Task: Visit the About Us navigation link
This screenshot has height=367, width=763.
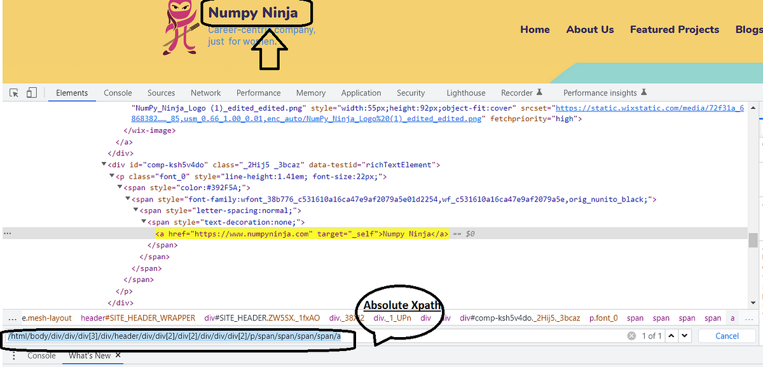Action: 589,29
